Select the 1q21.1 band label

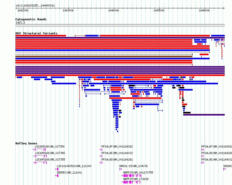(x=20, y=22)
